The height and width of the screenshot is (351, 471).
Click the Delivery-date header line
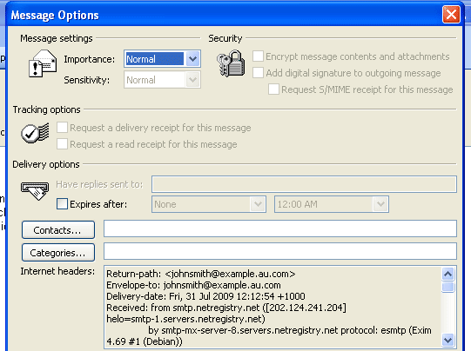pos(205,296)
